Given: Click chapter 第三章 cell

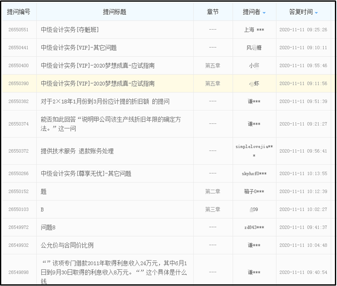Looking at the screenshot, I should click(x=213, y=209).
